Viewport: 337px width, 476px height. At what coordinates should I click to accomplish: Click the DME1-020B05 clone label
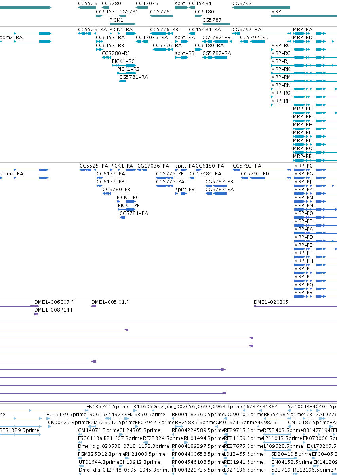click(x=271, y=302)
